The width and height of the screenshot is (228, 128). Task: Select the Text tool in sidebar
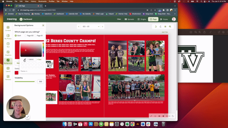(x=8, y=45)
